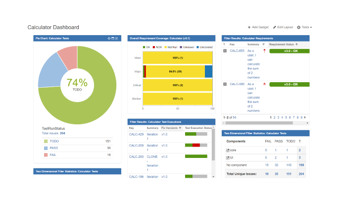Image resolution: width=339 pixels, height=203 pixels.
Task: Sort by Fix Version/s column header
Action: click(x=171, y=127)
